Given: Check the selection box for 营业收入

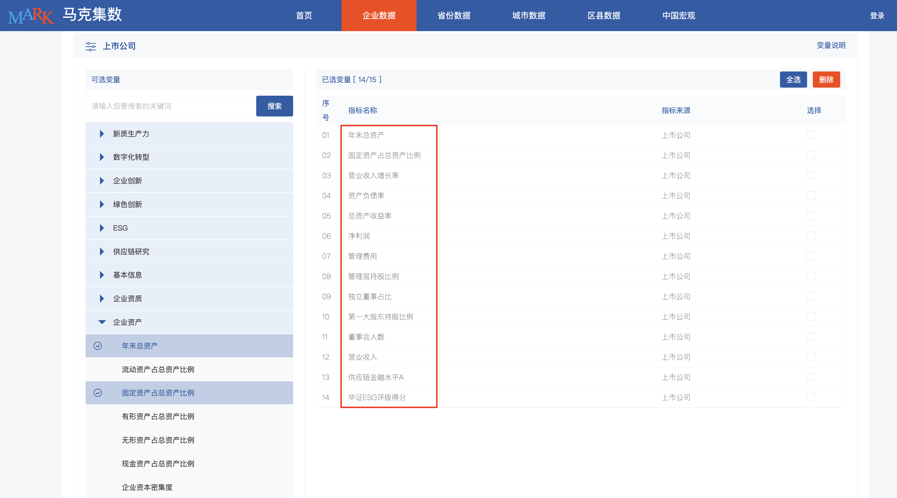Looking at the screenshot, I should click(812, 356).
